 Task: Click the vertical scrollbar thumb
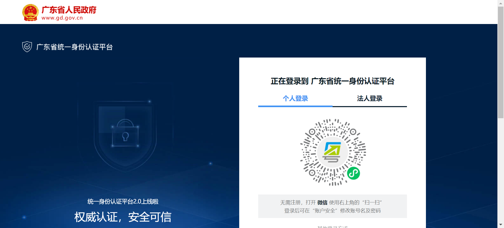coord(501,62)
